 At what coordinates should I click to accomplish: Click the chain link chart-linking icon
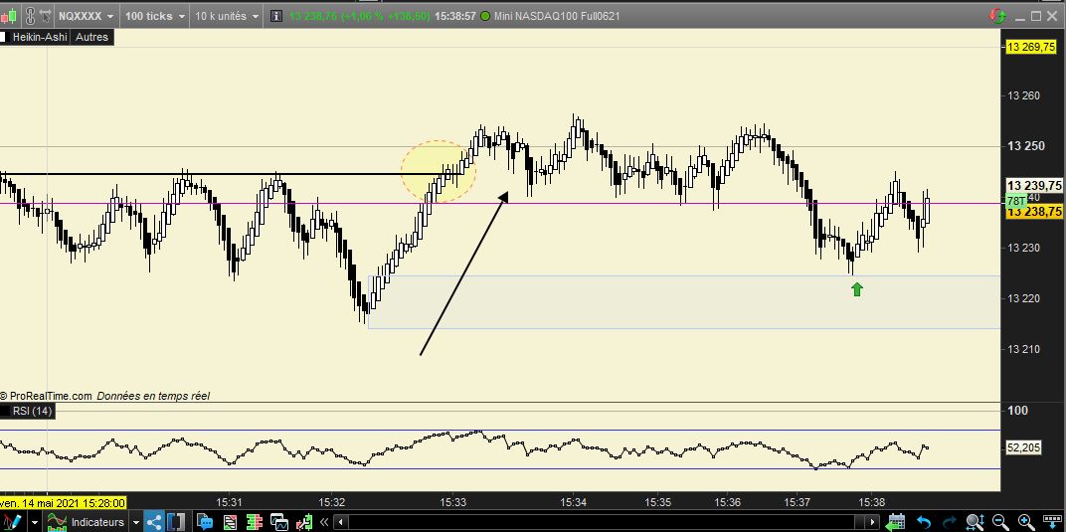pyautogui.click(x=30, y=16)
